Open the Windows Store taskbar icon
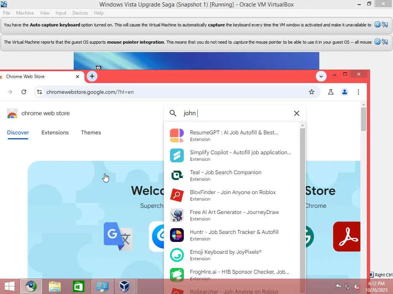Viewport: 393px width, 294px height. click(x=78, y=286)
